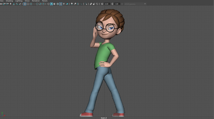The image size is (214, 119).
Task: Open the sRGB gamma dropdown
Action: tap(135, 4)
